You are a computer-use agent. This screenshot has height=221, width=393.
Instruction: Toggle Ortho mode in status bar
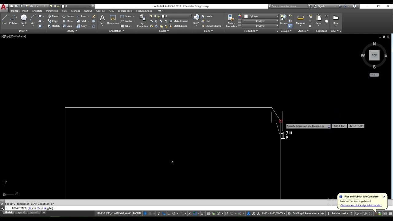(169, 213)
